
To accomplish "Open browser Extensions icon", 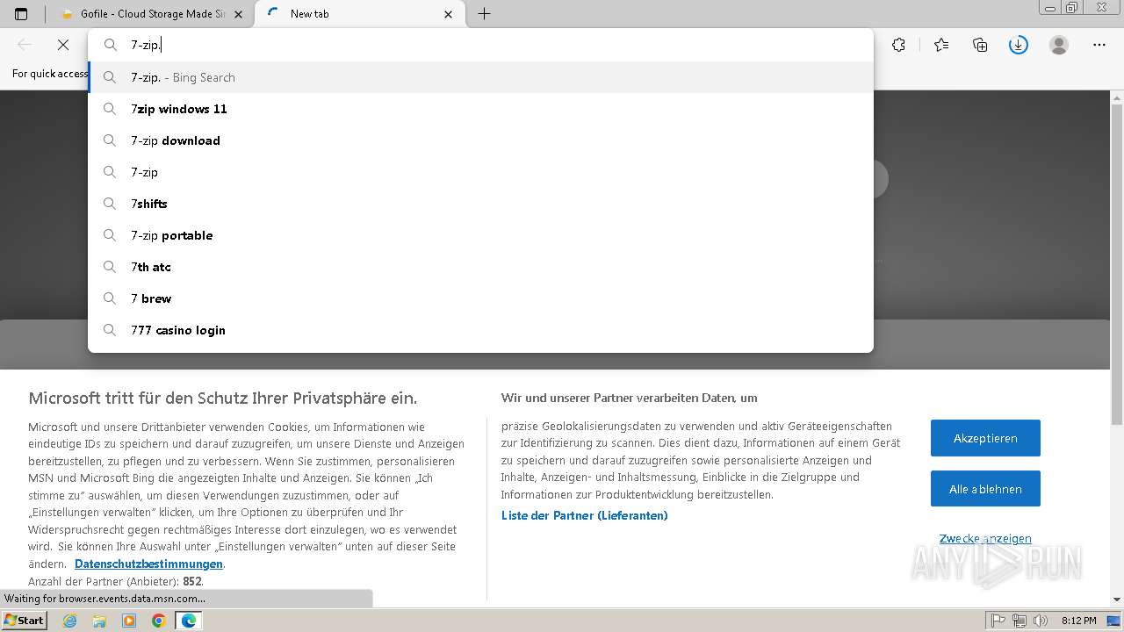I will pyautogui.click(x=898, y=45).
